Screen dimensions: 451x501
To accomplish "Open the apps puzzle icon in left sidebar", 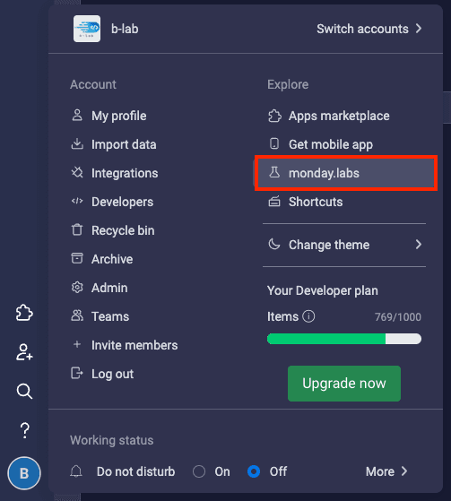I will (x=24, y=313).
